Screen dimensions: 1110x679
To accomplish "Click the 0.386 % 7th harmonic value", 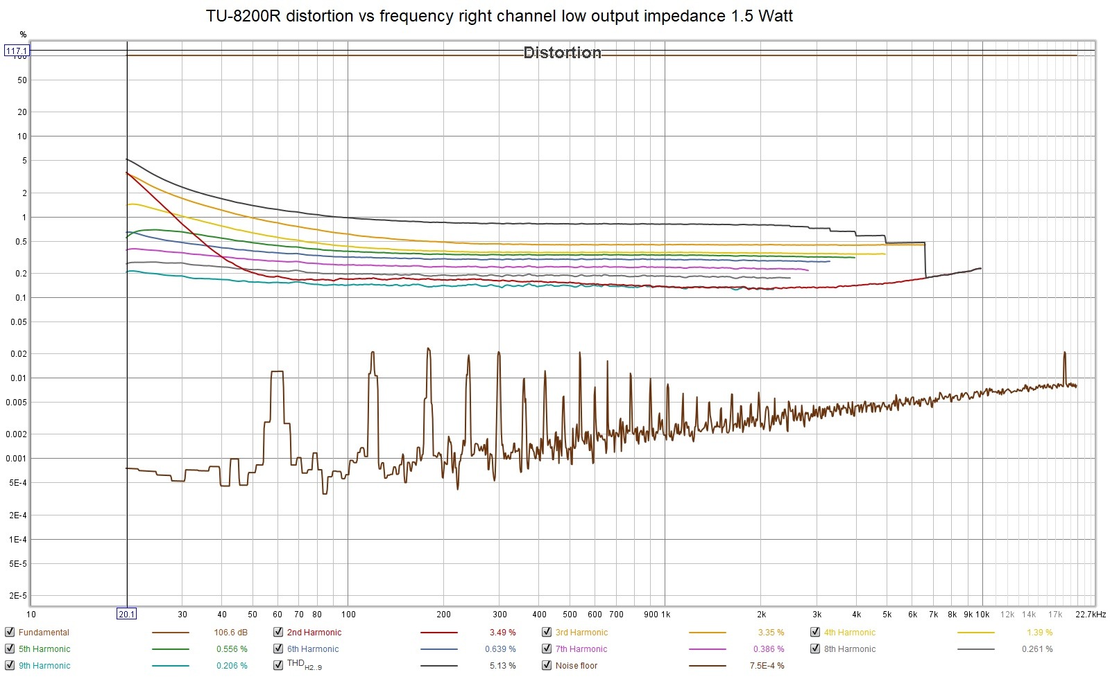I will tap(769, 649).
